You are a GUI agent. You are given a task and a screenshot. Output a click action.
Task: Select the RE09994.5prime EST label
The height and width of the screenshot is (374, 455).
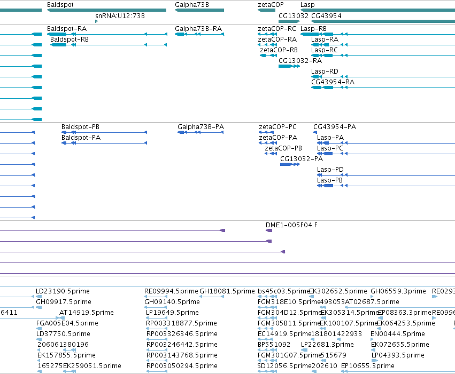171,291
